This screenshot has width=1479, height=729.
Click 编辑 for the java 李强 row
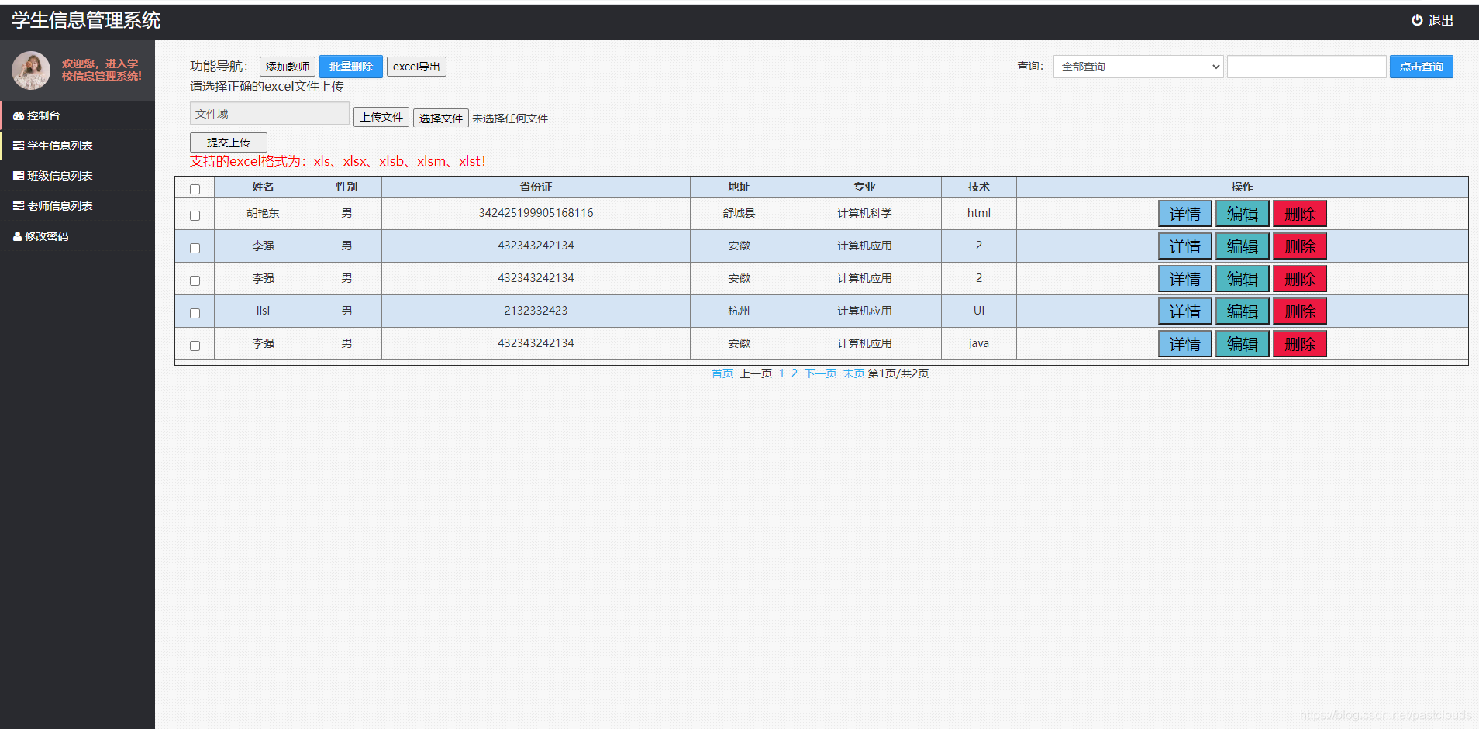point(1243,344)
